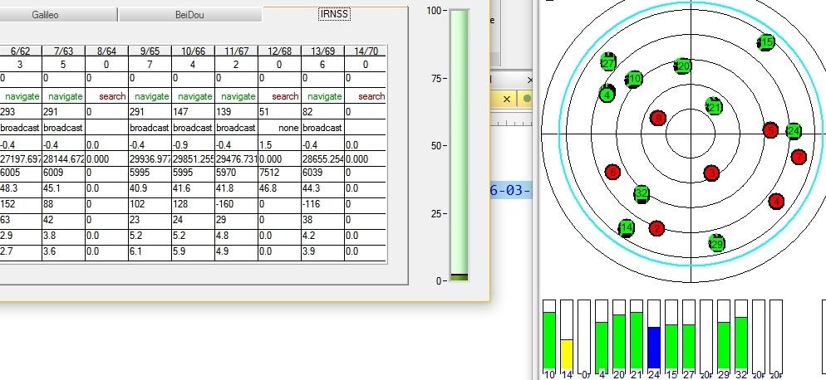Click the cell reading 139
Screen dimensions: 826x380
[x=236, y=112]
